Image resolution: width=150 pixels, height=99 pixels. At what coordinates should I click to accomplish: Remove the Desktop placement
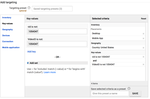pos(144,34)
